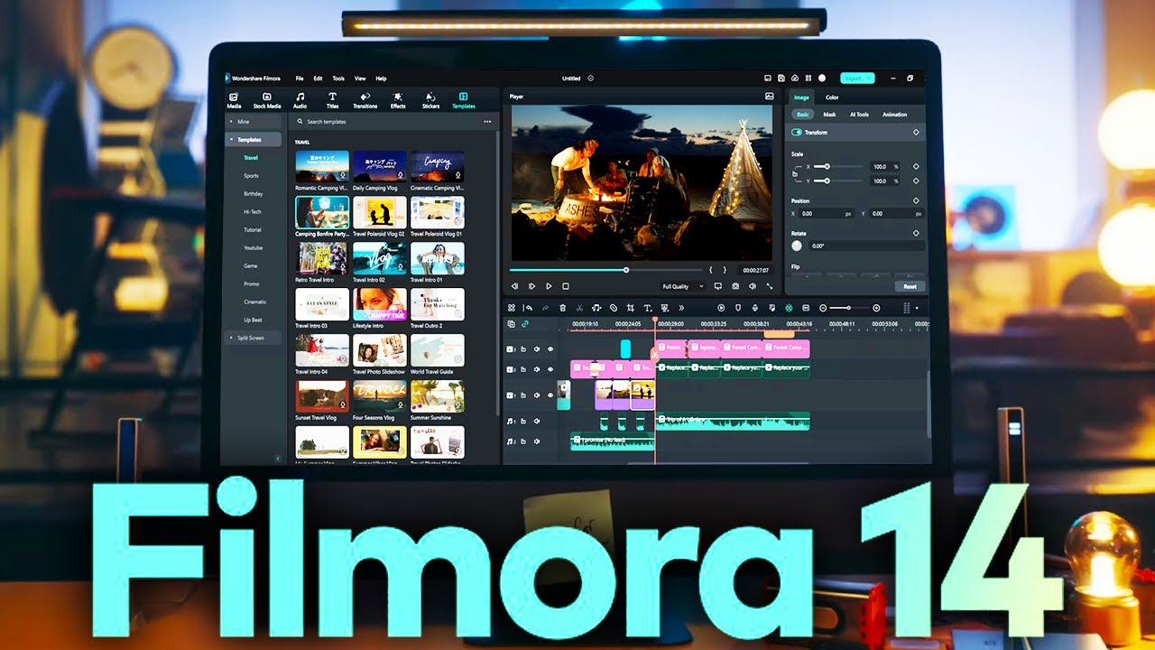Mute audio track 1 speaker icon
The width and height of the screenshot is (1155, 650).
coord(537,421)
